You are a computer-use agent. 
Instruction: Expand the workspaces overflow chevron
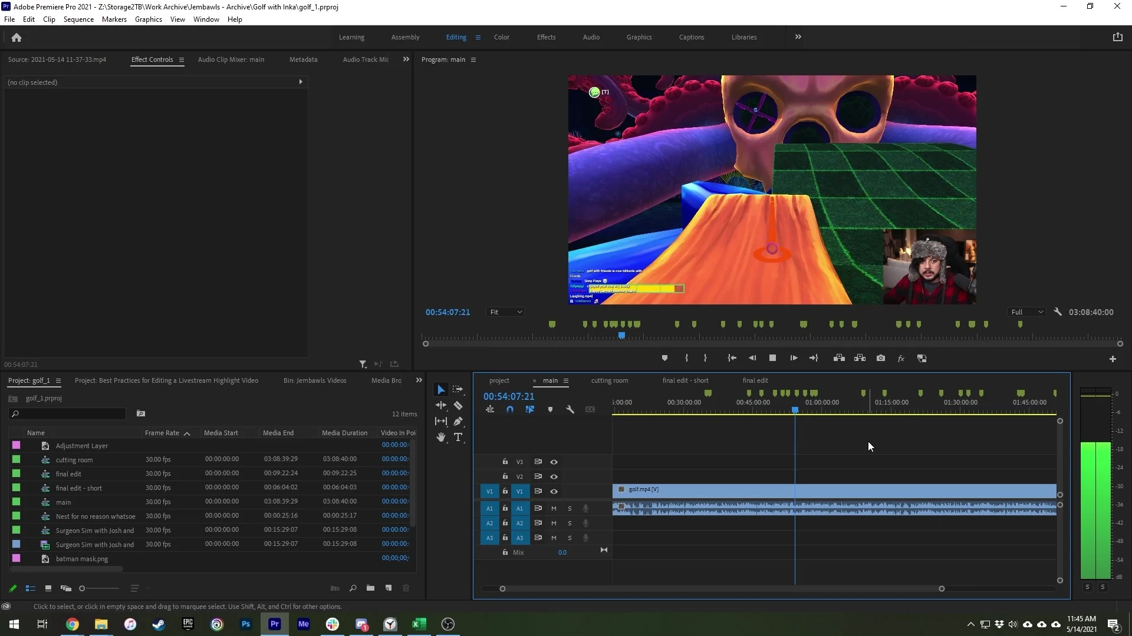[x=798, y=37]
